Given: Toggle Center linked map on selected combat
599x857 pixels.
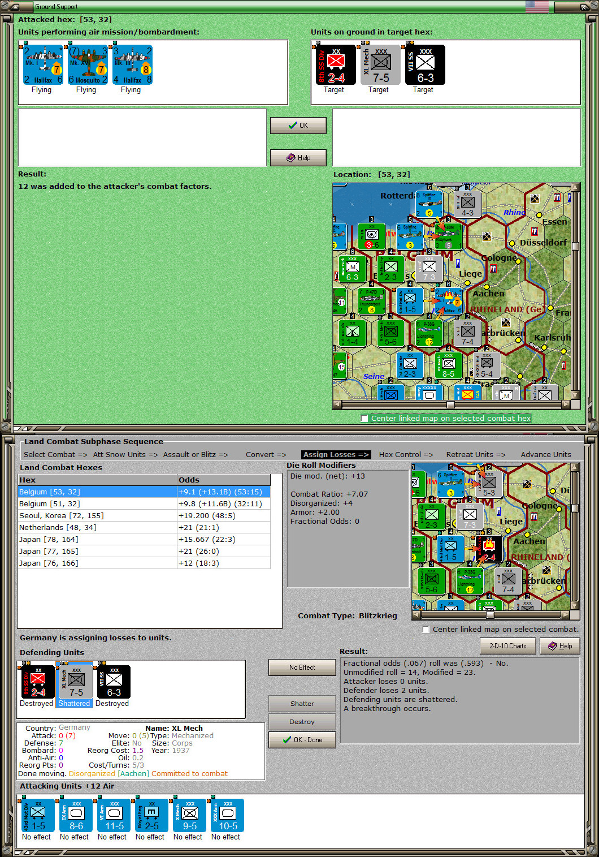Looking at the screenshot, I should pos(426,629).
